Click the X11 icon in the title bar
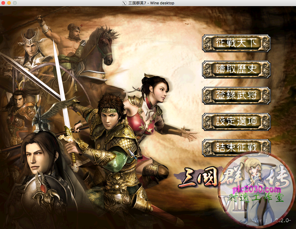The width and height of the screenshot is (296, 229). [x=124, y=3]
